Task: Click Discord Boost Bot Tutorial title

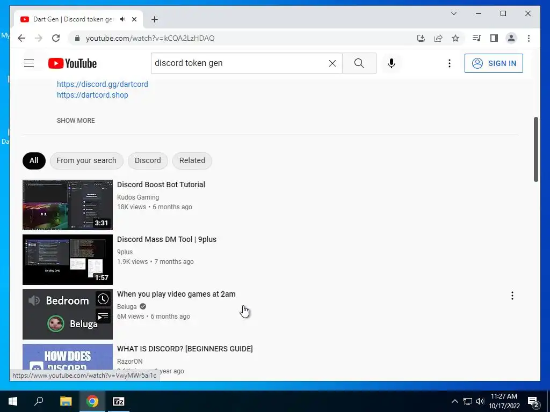Action: point(161,185)
